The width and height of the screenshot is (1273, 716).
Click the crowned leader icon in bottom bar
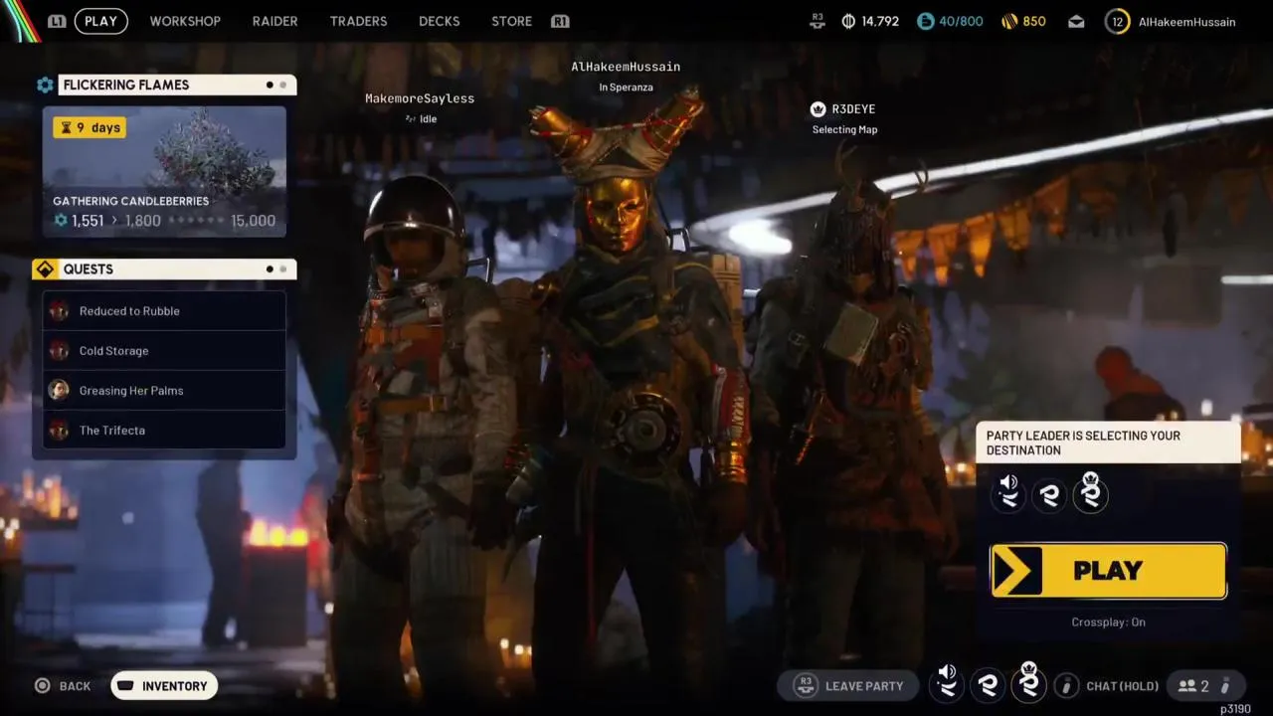[x=1028, y=682]
